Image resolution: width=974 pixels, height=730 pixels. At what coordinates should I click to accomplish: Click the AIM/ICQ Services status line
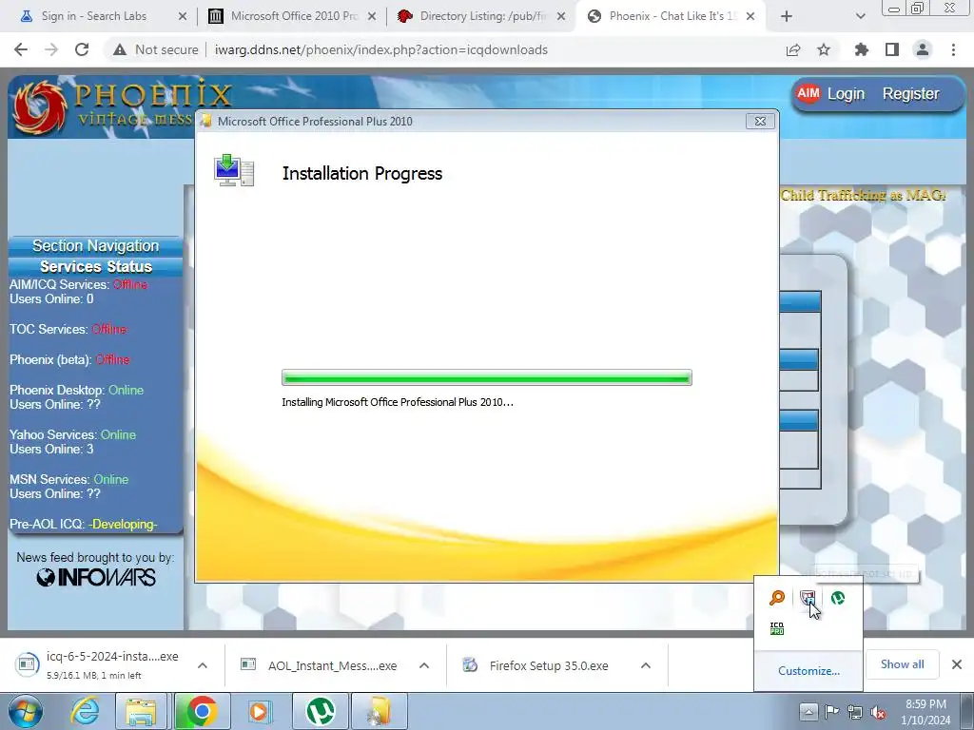tap(78, 284)
